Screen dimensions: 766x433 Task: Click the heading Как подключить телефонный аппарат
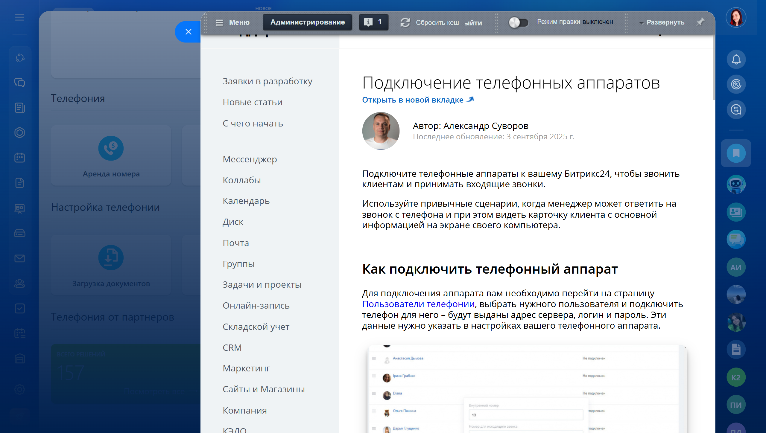click(x=490, y=269)
